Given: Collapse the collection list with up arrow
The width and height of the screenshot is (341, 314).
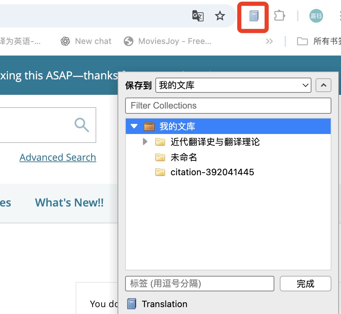Looking at the screenshot, I should 323,85.
